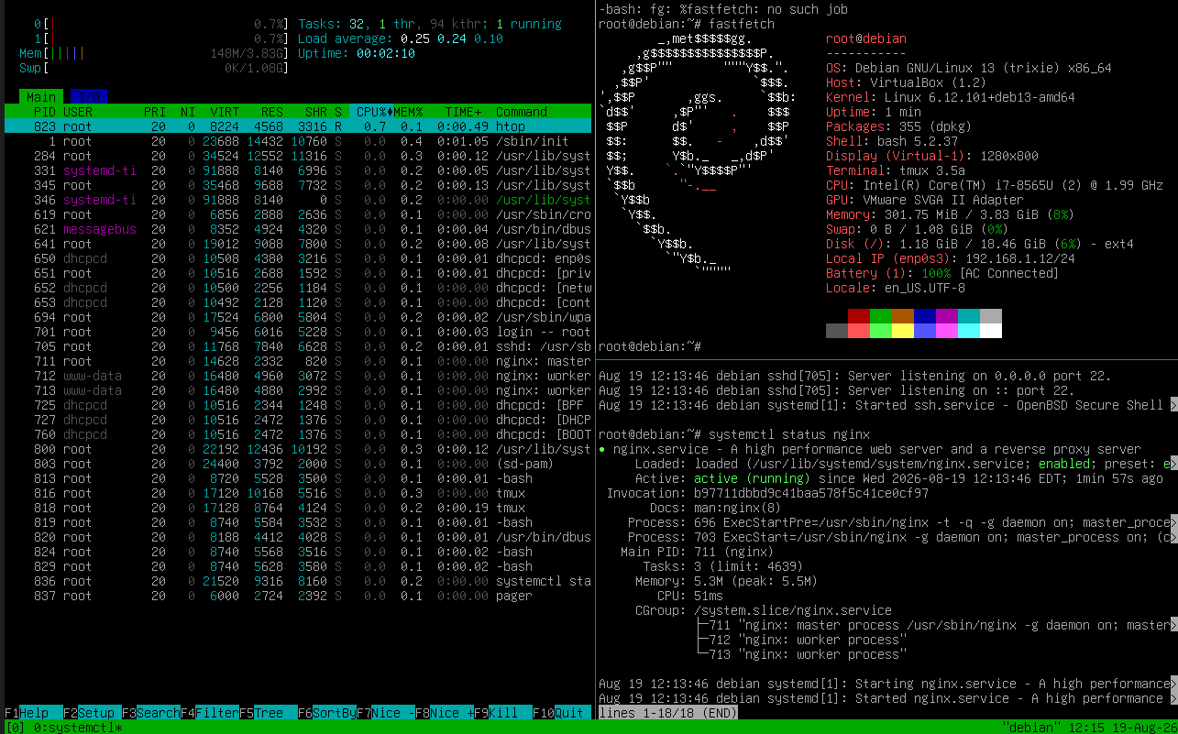Open the F6 SortBy menu
Viewport: 1178px width, 734px height.
coord(327,713)
